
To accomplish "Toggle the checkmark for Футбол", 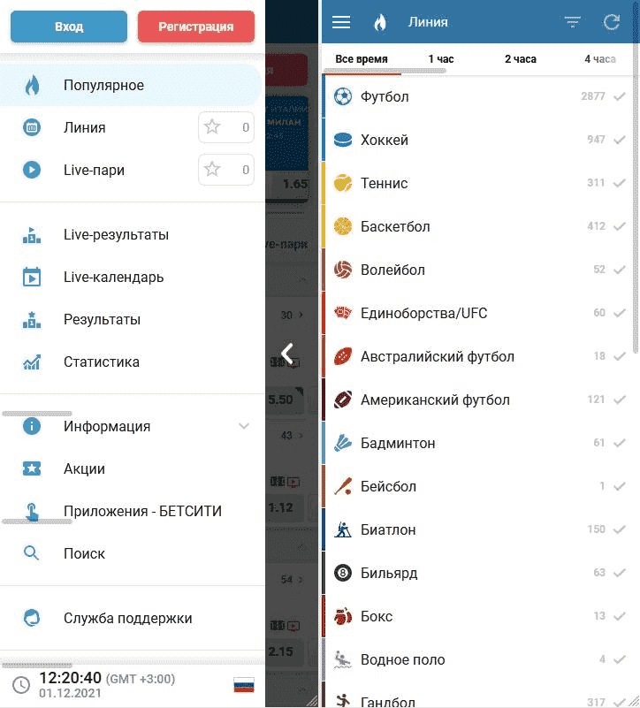I will pyautogui.click(x=620, y=96).
